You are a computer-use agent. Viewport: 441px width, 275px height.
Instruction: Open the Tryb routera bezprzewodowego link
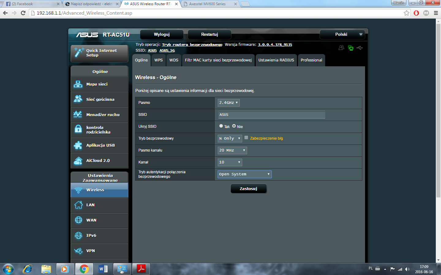(x=192, y=45)
